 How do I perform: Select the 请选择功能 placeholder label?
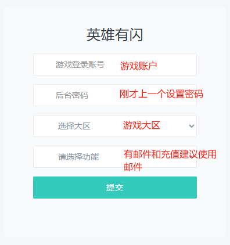click(78, 157)
